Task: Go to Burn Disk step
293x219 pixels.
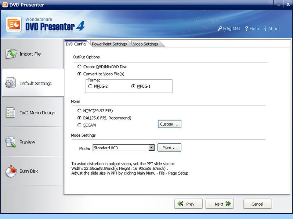Action: tap(33, 171)
